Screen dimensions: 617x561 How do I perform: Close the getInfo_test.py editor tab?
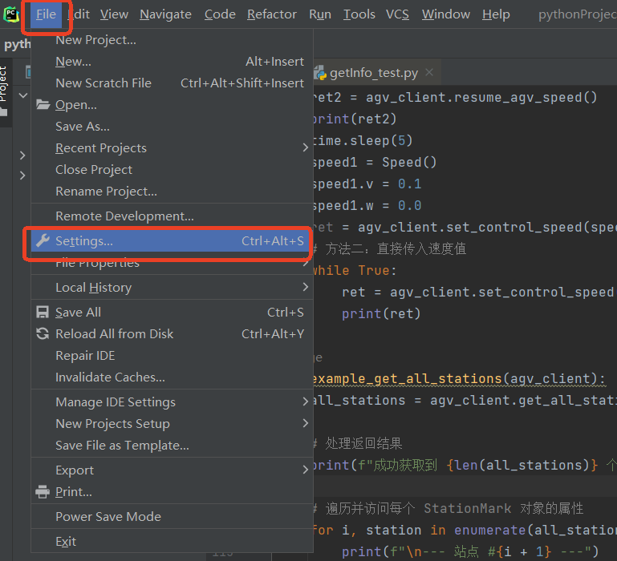point(429,73)
